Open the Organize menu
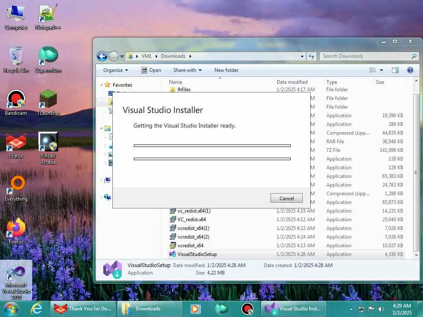 (116, 70)
